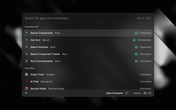Click the green command icon for Search Component Theme
Image resolution: width=176 pixels, height=110 pixels.
(136, 54)
